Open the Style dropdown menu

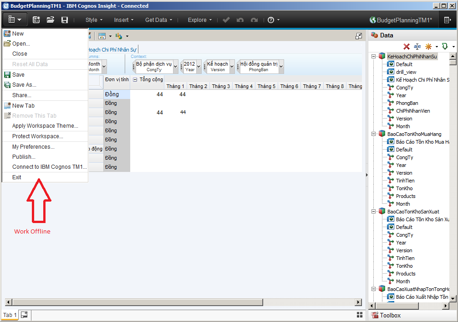(94, 20)
